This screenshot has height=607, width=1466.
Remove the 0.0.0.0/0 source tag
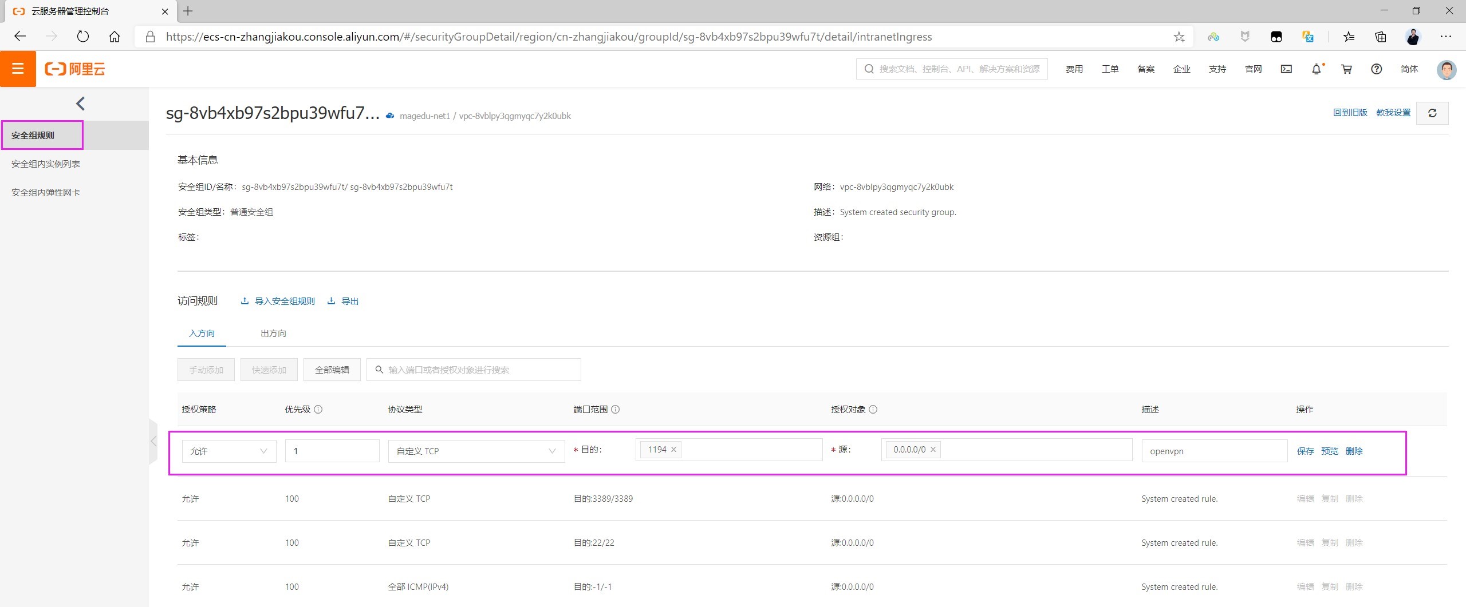pos(933,449)
